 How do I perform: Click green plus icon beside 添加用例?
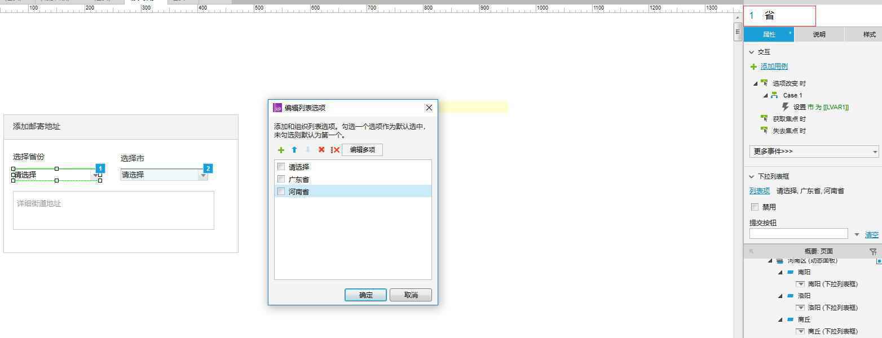tap(753, 66)
